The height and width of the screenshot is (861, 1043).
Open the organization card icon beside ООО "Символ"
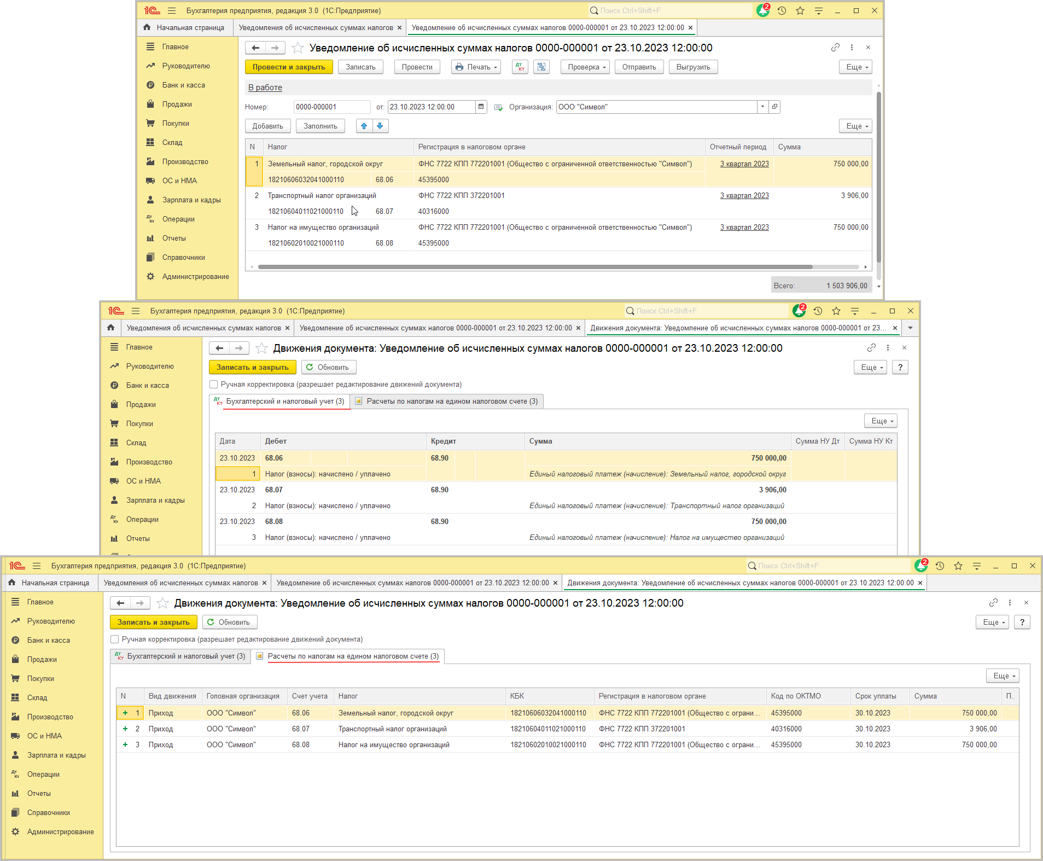(774, 107)
